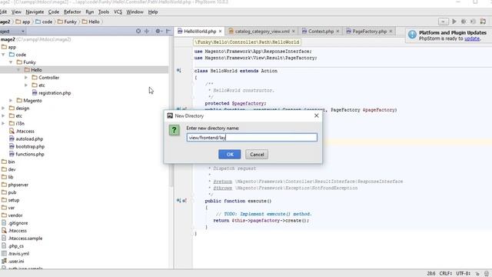The image size is (492, 277).
Task: Click the app breadcrumb in navigation bar
Action: pyautogui.click(x=22, y=22)
